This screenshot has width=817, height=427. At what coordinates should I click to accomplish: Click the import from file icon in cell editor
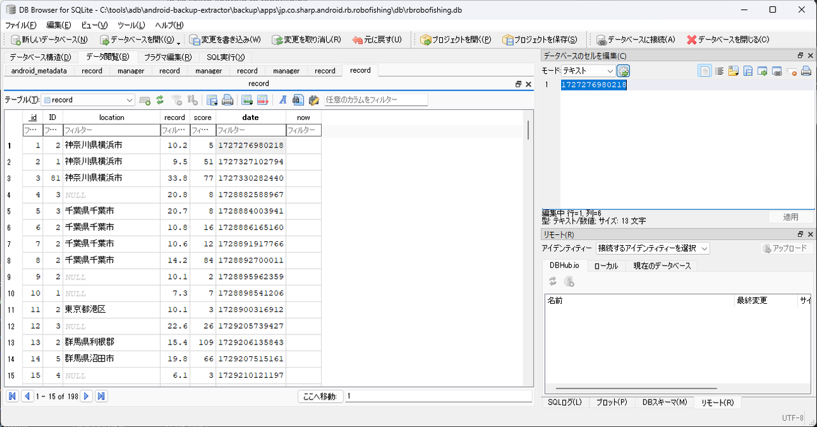[x=733, y=71]
